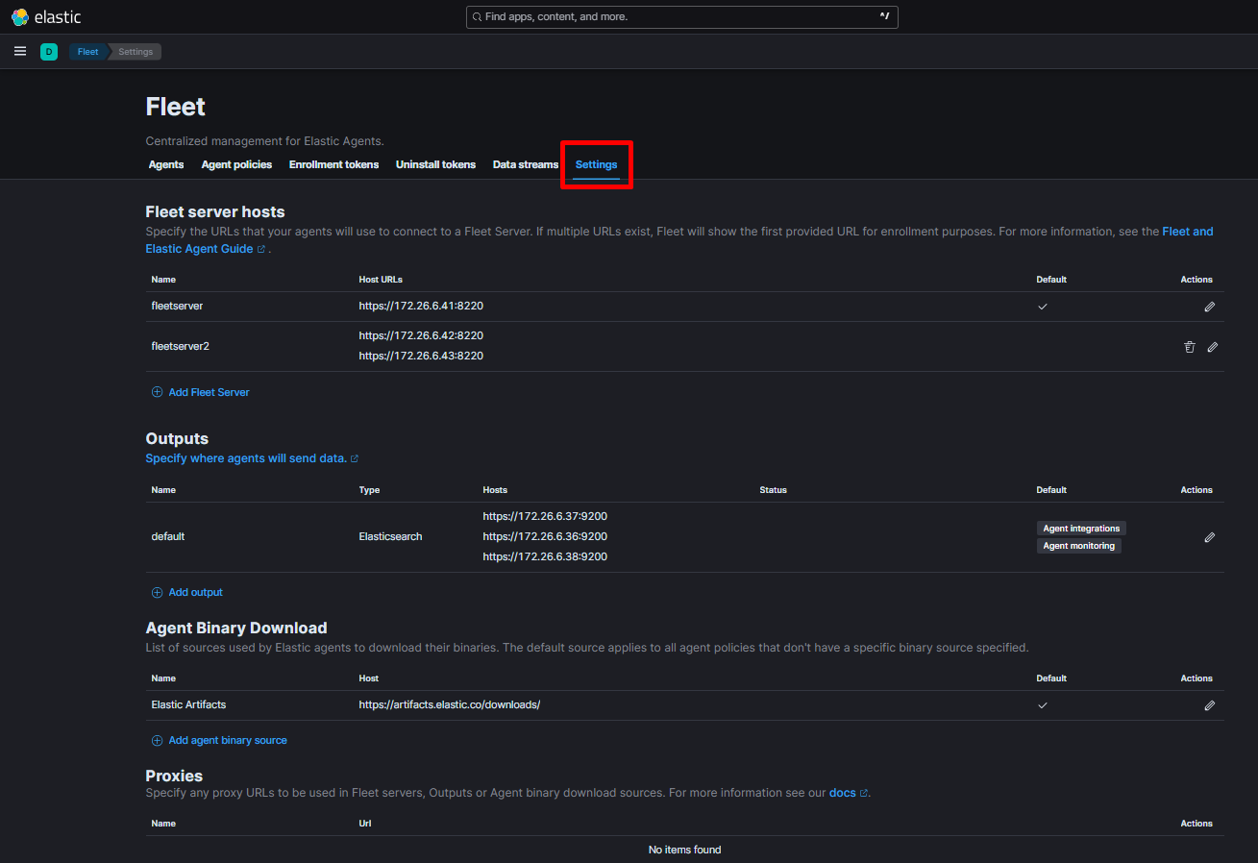The image size is (1258, 863).
Task: Click the Agent integrations badge
Action: [1081, 529]
